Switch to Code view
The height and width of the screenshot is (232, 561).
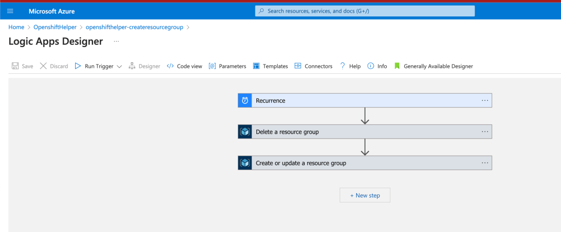190,66
